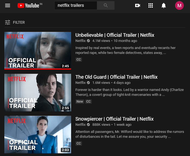Open the account avatar 'M' menu

click(179, 5)
